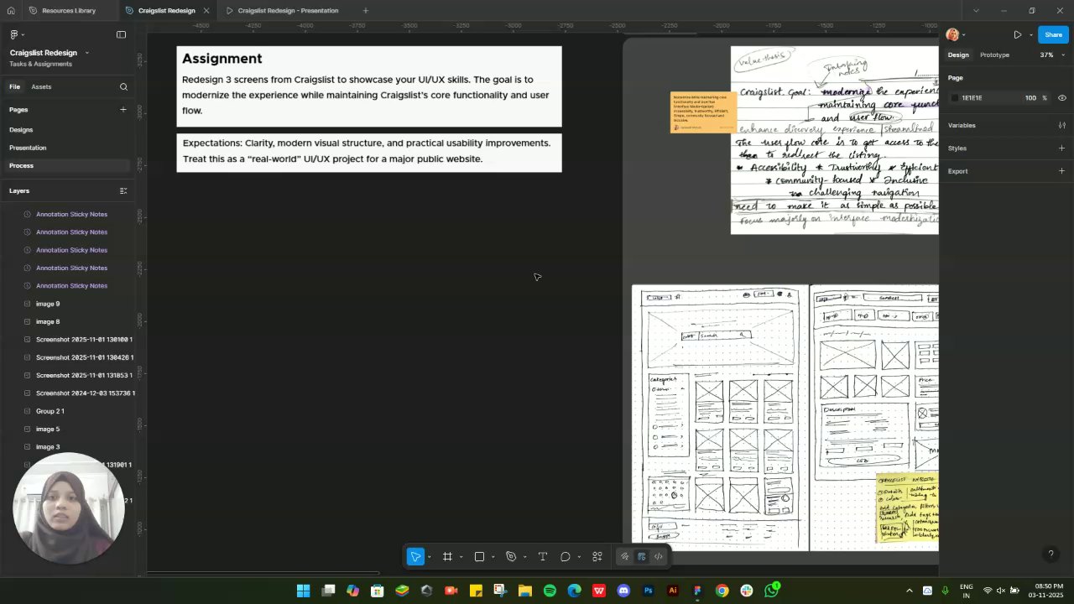Click the page background color swatch

pyautogui.click(x=954, y=98)
